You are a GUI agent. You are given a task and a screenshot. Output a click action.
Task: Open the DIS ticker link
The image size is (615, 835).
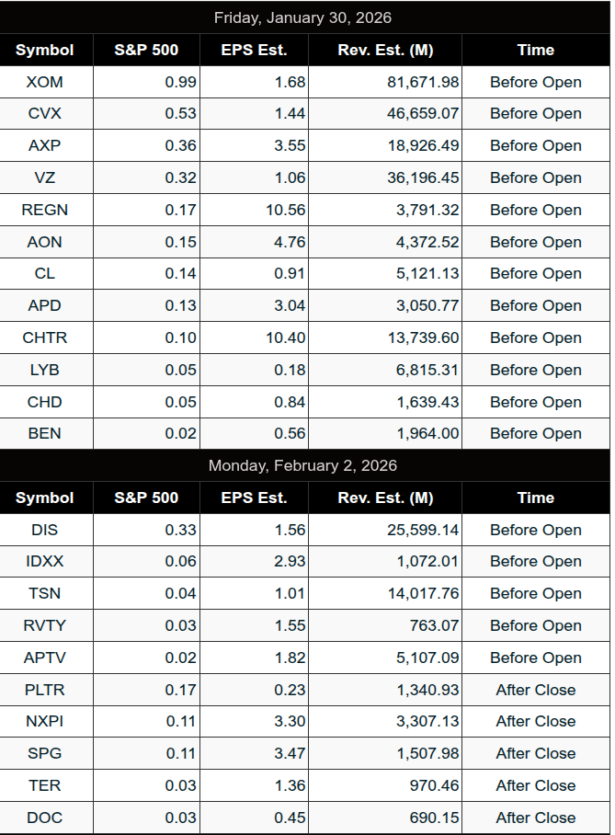[x=45, y=530]
